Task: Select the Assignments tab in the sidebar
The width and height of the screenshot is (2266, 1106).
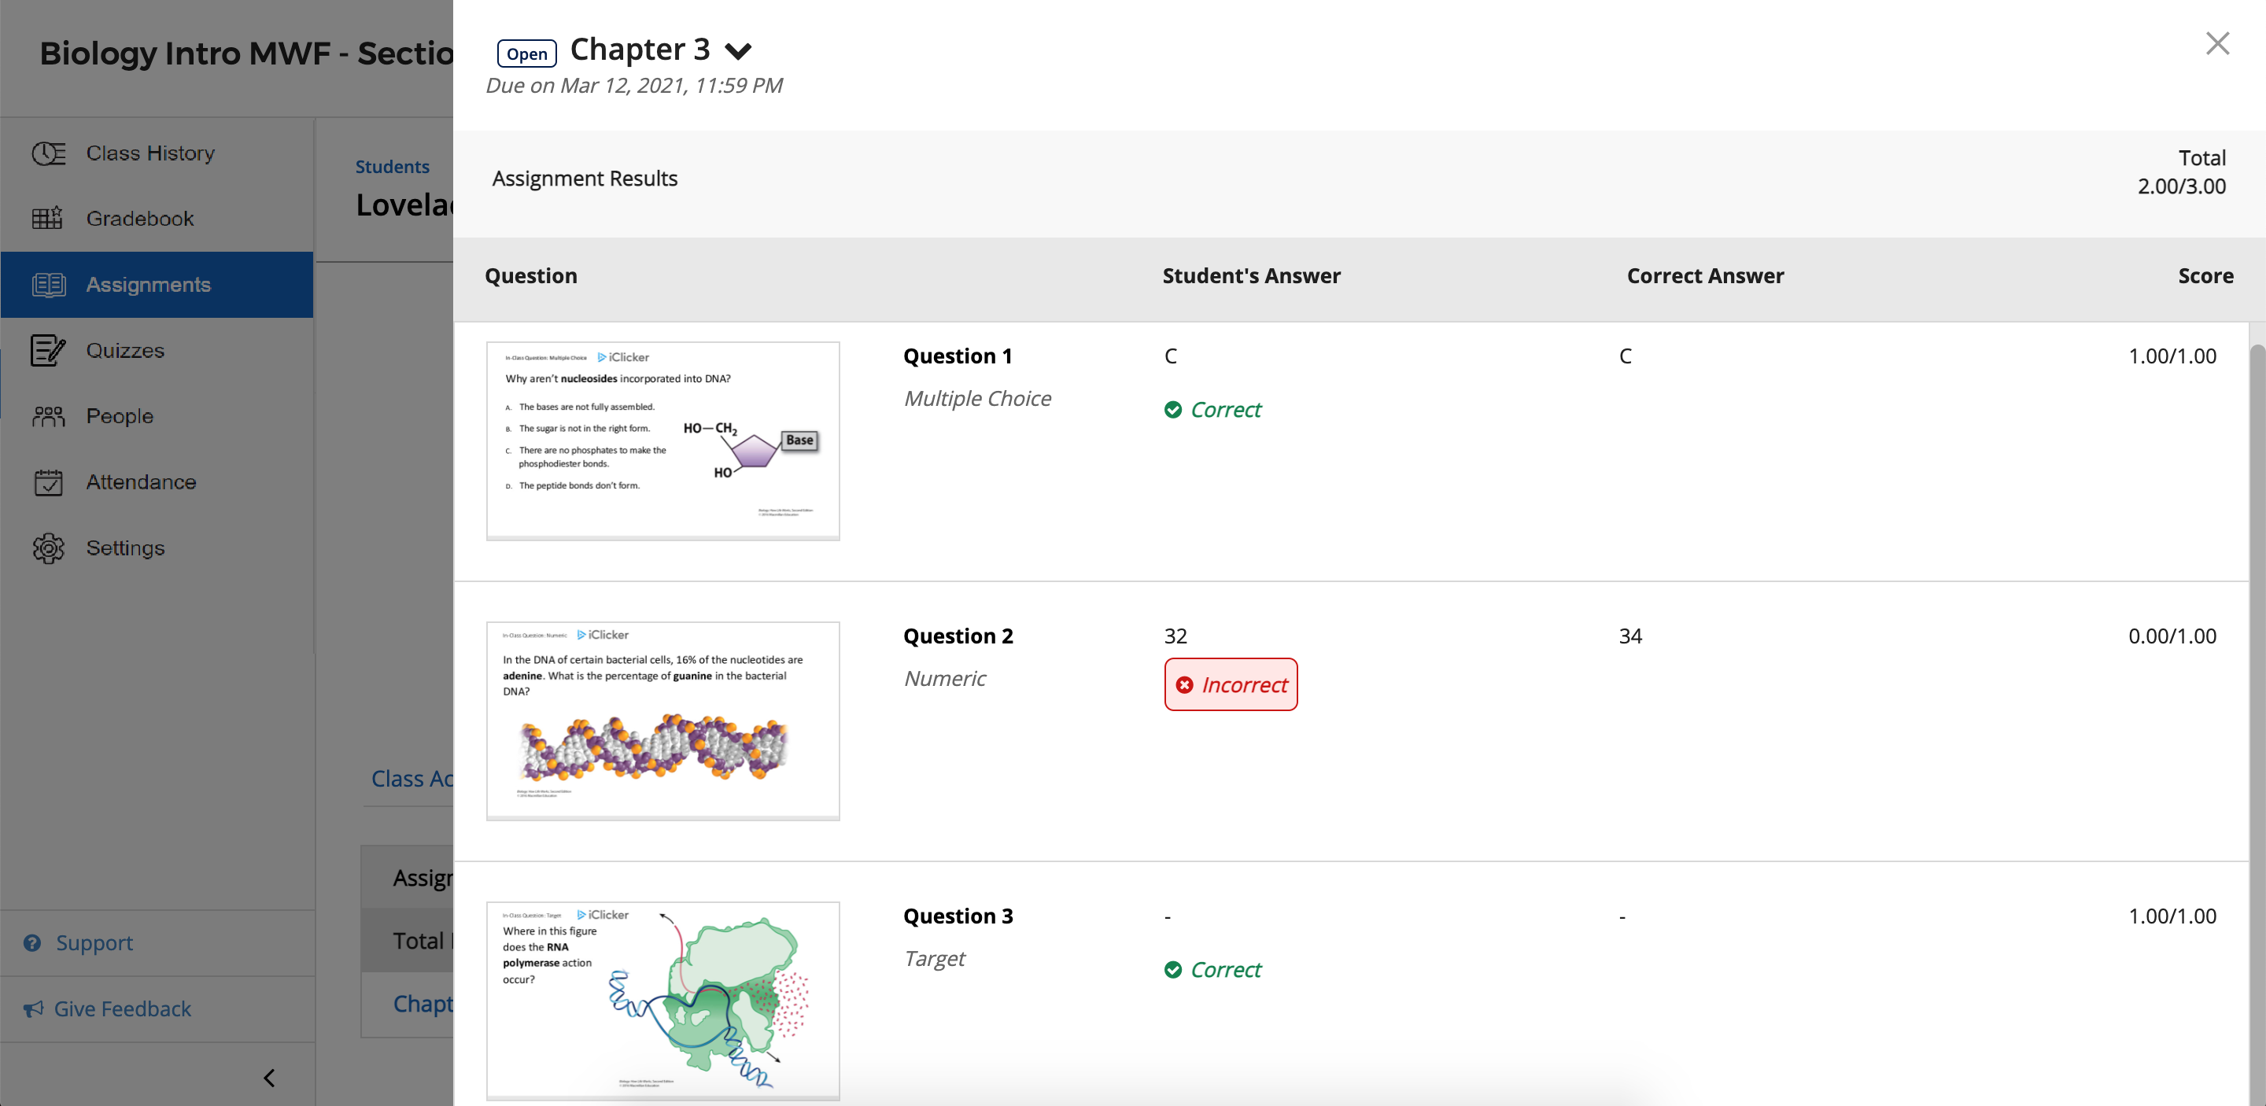Action: click(x=148, y=284)
